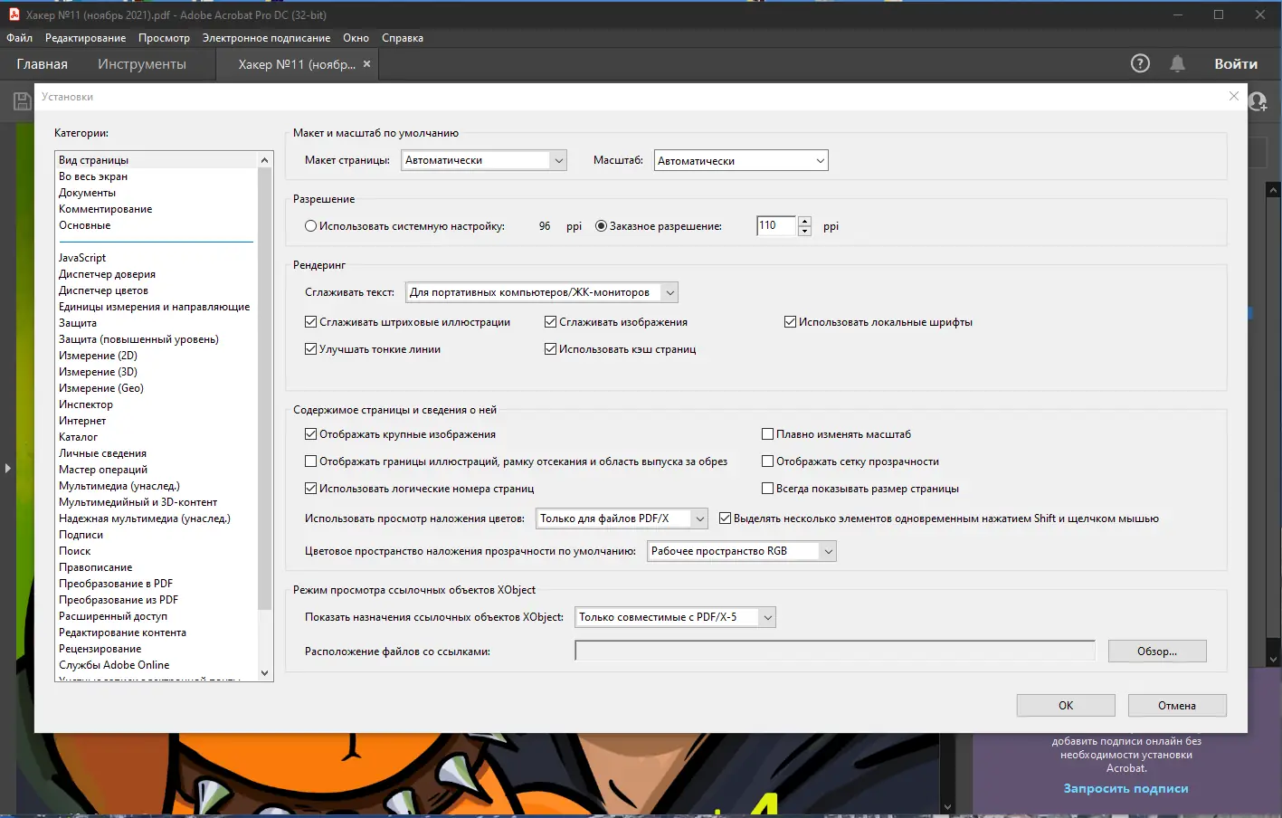Image resolution: width=1282 pixels, height=818 pixels.
Task: Open 'Использовать просмотр наложения цветов' dropdown
Action: tap(622, 518)
